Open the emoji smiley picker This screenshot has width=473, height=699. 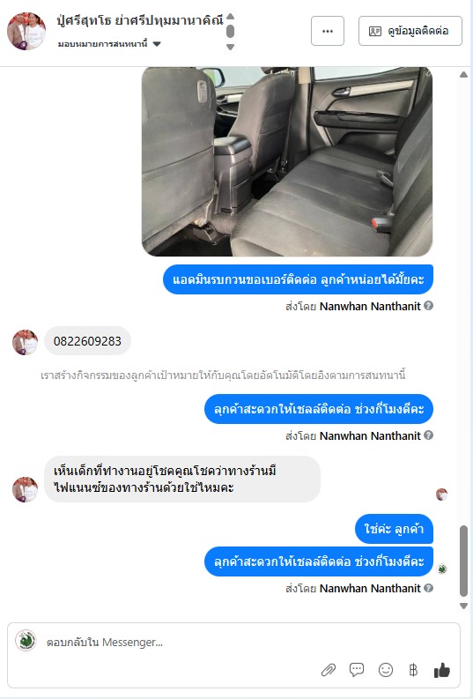(x=386, y=670)
